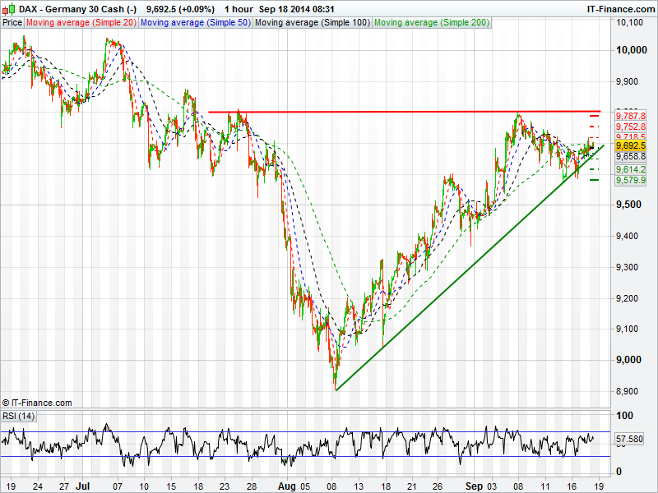Screen dimensions: 658x493
Task: Open the RSI (14) indicator label
Action: point(18,416)
